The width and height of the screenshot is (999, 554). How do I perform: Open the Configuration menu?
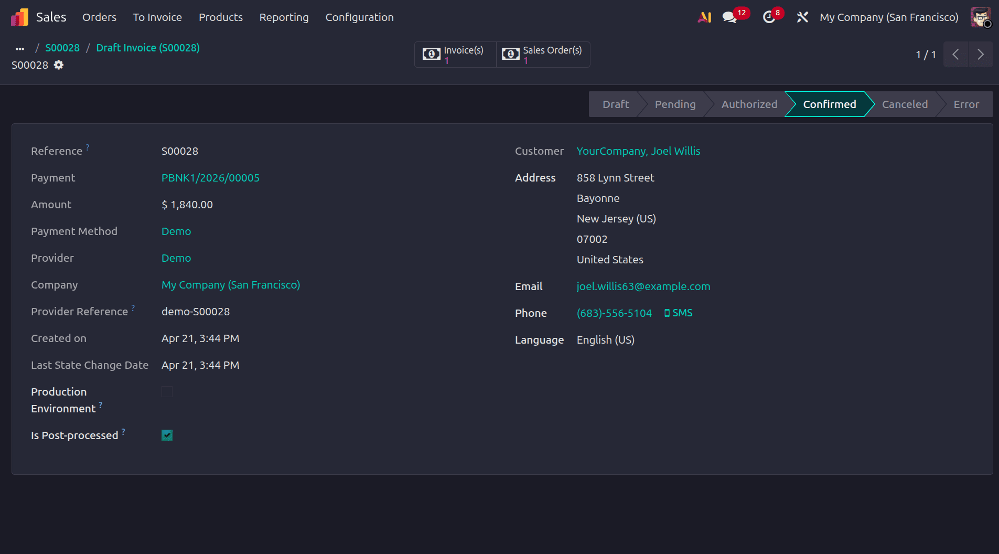pos(359,17)
